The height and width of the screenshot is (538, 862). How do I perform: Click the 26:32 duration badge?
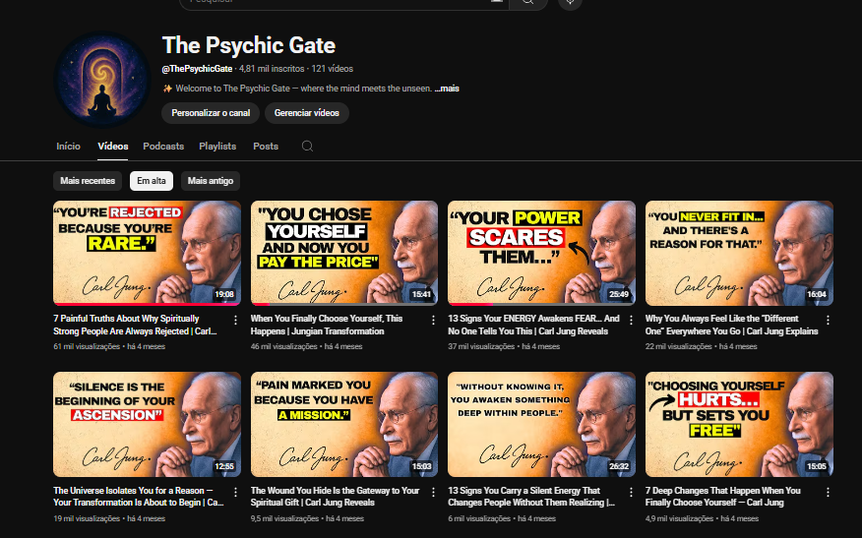coord(619,466)
